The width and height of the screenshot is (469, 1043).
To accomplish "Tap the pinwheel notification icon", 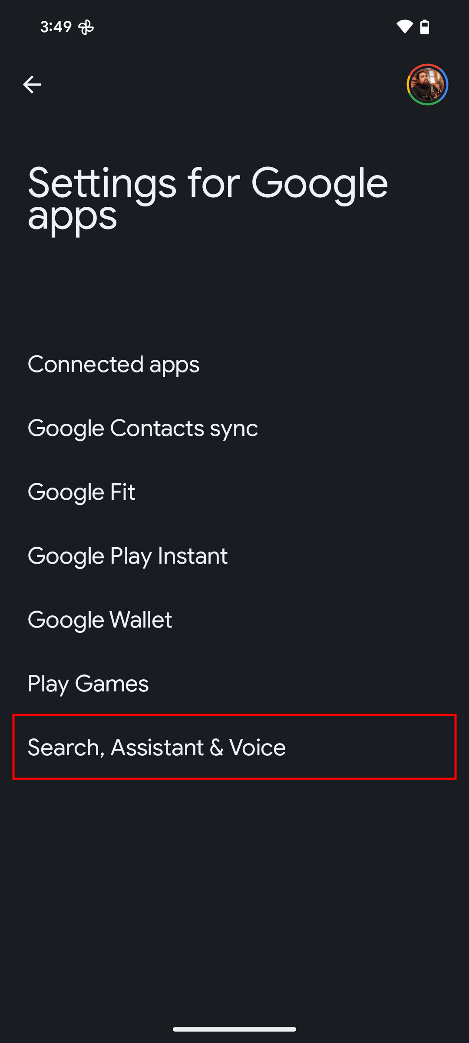I will [x=86, y=27].
